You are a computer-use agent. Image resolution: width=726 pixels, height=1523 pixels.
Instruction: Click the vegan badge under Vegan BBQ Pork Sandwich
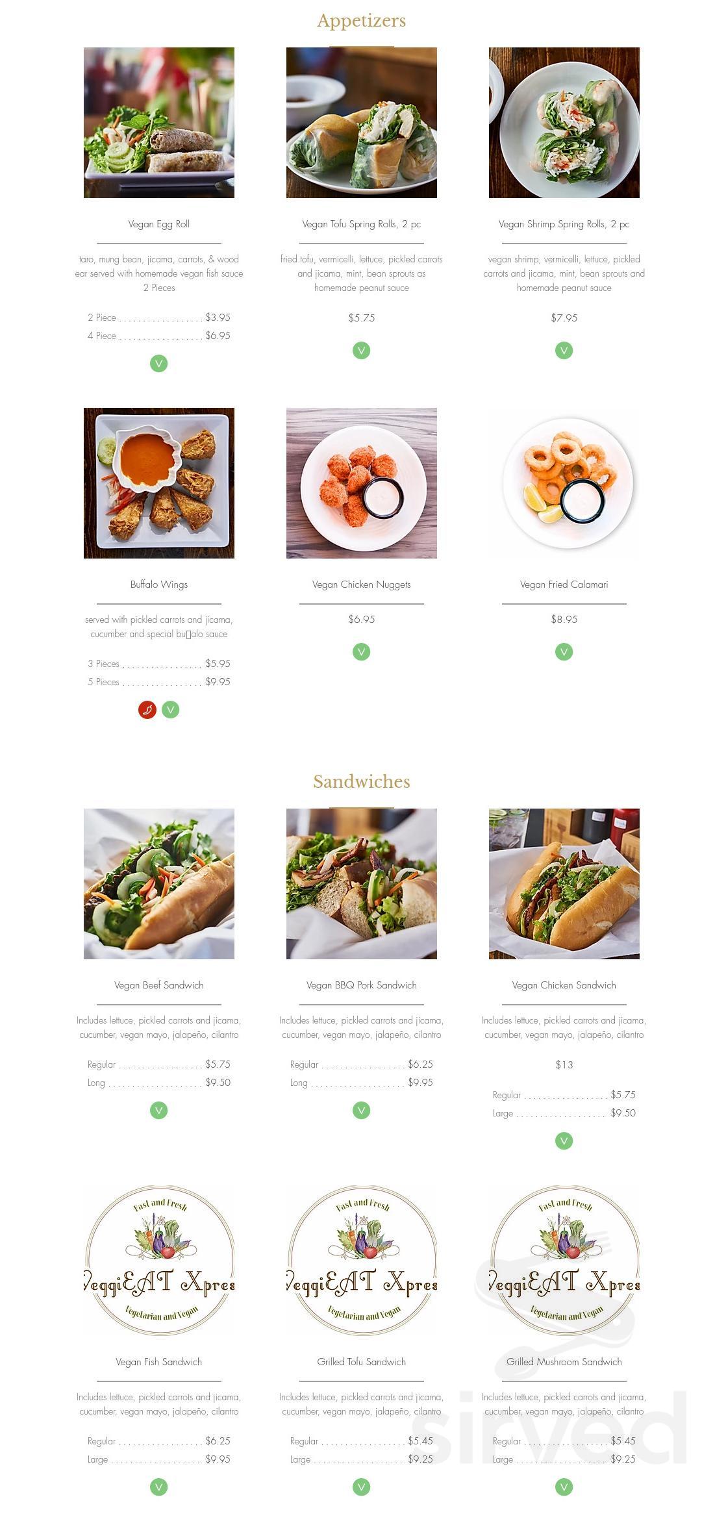362,1111
